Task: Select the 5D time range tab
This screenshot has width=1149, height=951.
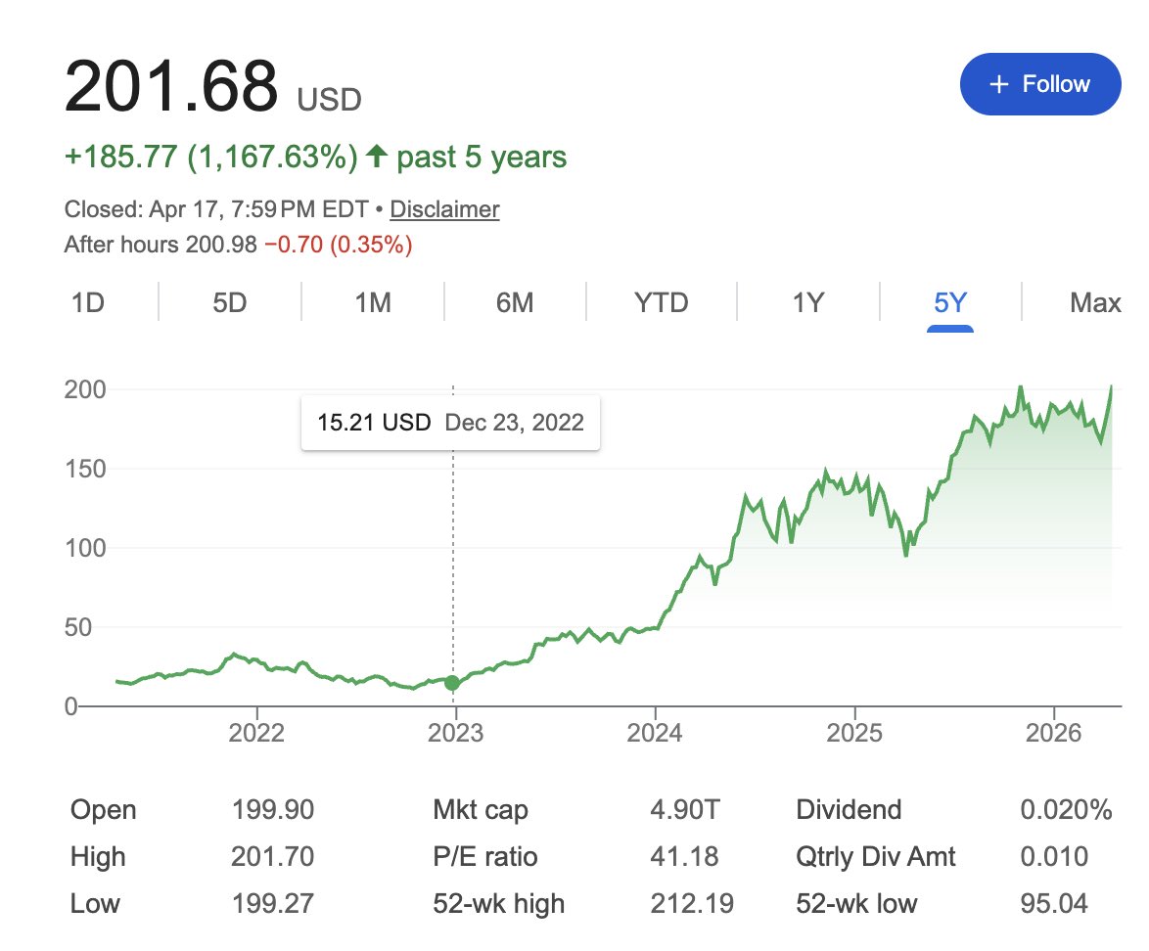Action: pos(229,303)
